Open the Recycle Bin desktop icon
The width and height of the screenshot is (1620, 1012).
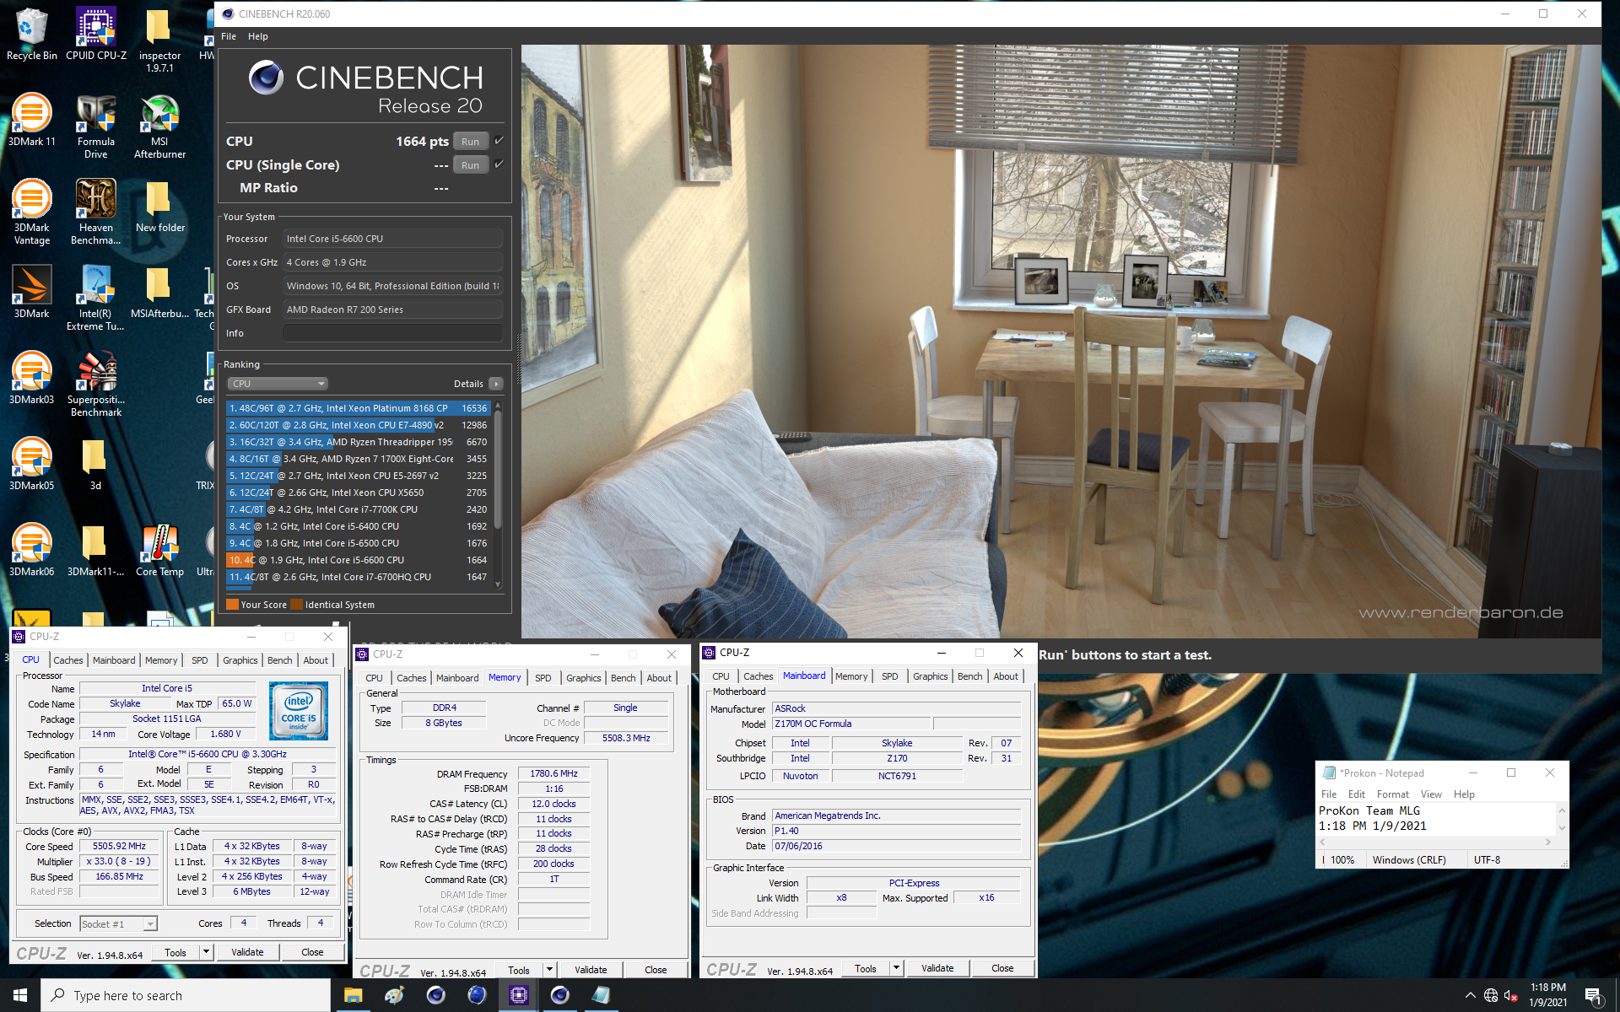[31, 34]
